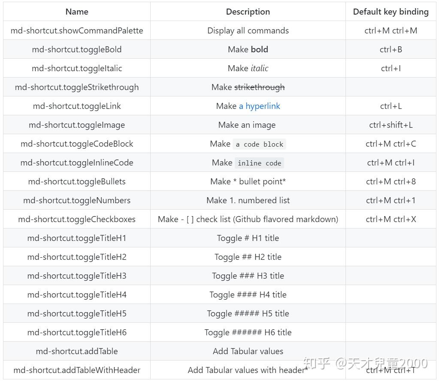Click md-shortcut.toggleTitleH6 name cell
439x382 pixels.
coord(77,332)
